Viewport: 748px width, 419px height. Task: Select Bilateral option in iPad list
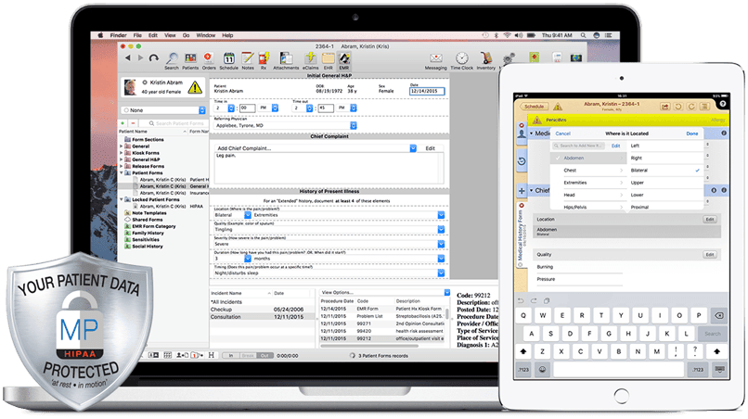(665, 171)
